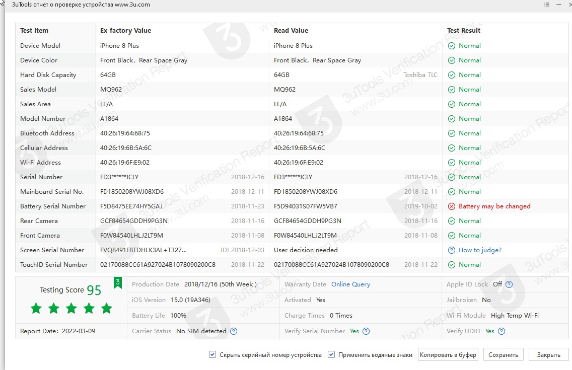This screenshot has width=572, height=370.
Task: Click Копировать в буфер button
Action: (448, 355)
